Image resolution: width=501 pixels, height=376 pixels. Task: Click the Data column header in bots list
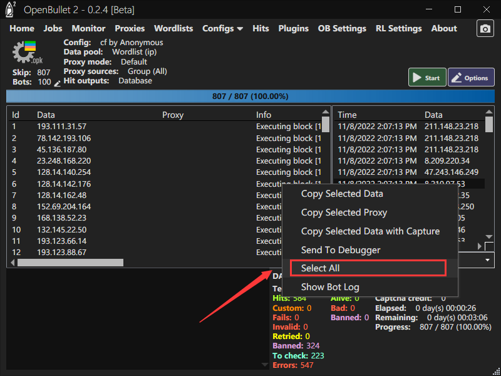pos(46,115)
